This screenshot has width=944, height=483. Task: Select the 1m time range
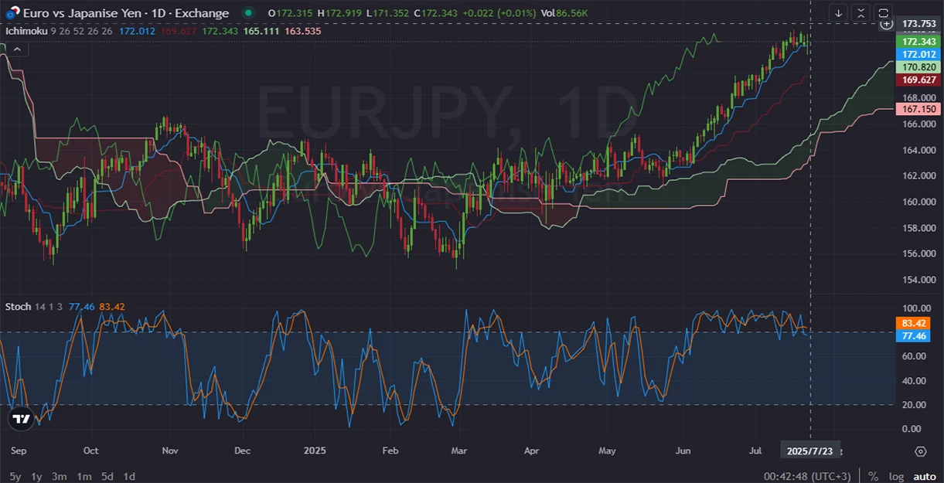pos(84,476)
